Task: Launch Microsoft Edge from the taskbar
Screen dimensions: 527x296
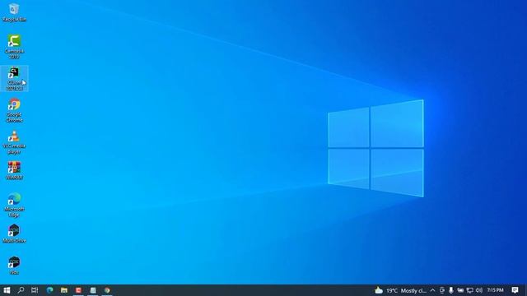Action: (49, 290)
